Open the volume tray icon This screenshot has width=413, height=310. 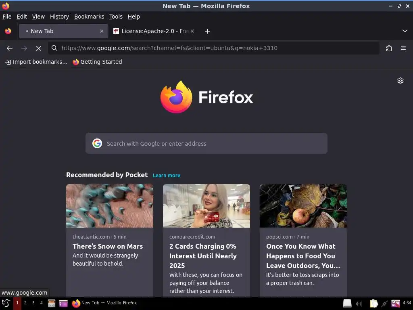click(359, 304)
